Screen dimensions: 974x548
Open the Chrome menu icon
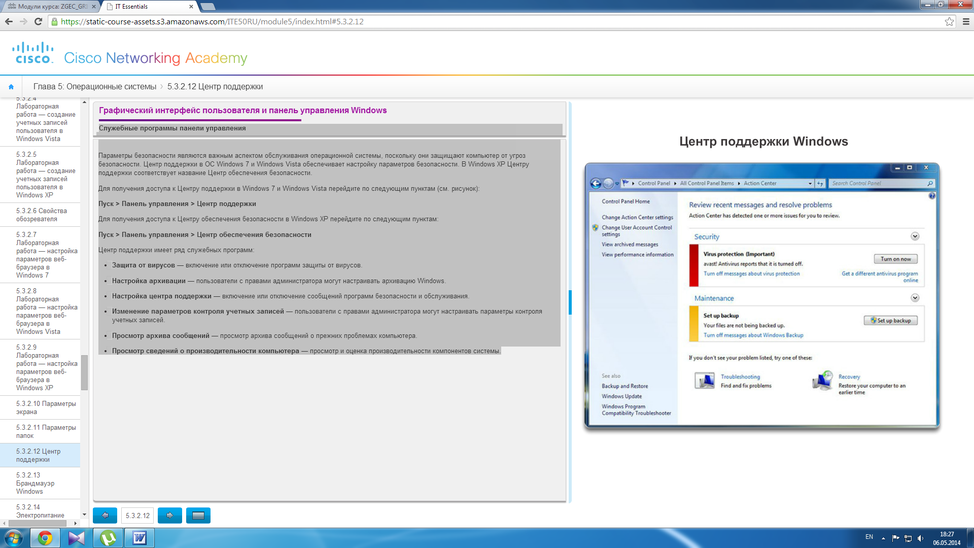pos(966,21)
